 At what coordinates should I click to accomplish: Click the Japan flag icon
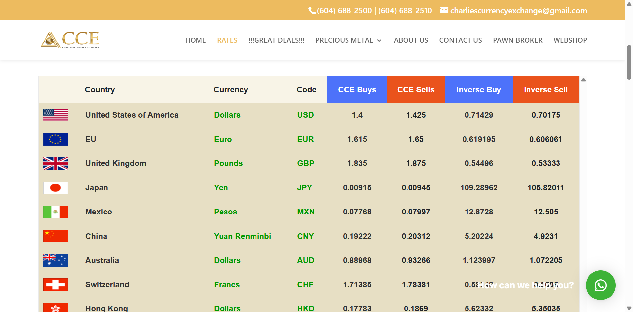(x=55, y=188)
